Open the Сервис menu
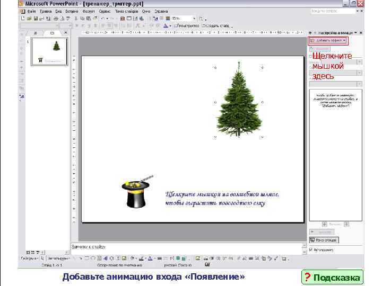Screen dimensions: 382x286 (105, 11)
